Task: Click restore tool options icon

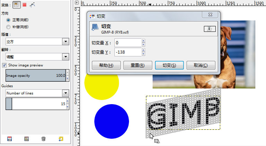Action: [26, 139]
